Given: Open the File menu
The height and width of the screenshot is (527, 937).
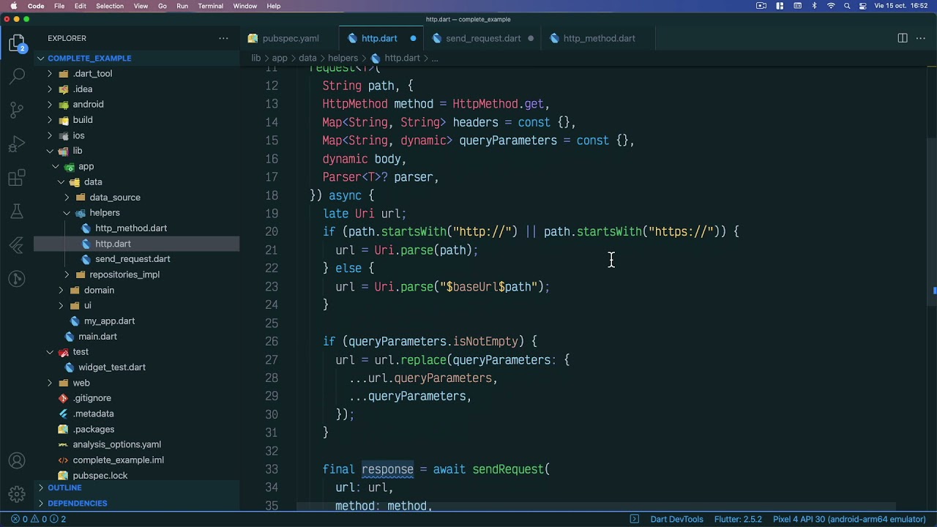Looking at the screenshot, I should click(x=59, y=6).
